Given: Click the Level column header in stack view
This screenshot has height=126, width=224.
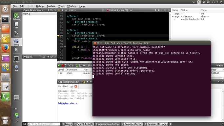Looking at the screenshot, I should click(61, 70).
